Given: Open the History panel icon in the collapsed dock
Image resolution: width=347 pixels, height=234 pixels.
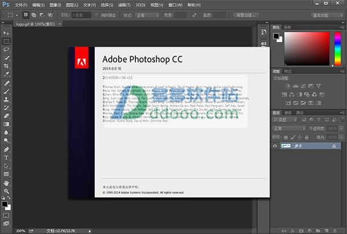Looking at the screenshot, I should point(264,32).
